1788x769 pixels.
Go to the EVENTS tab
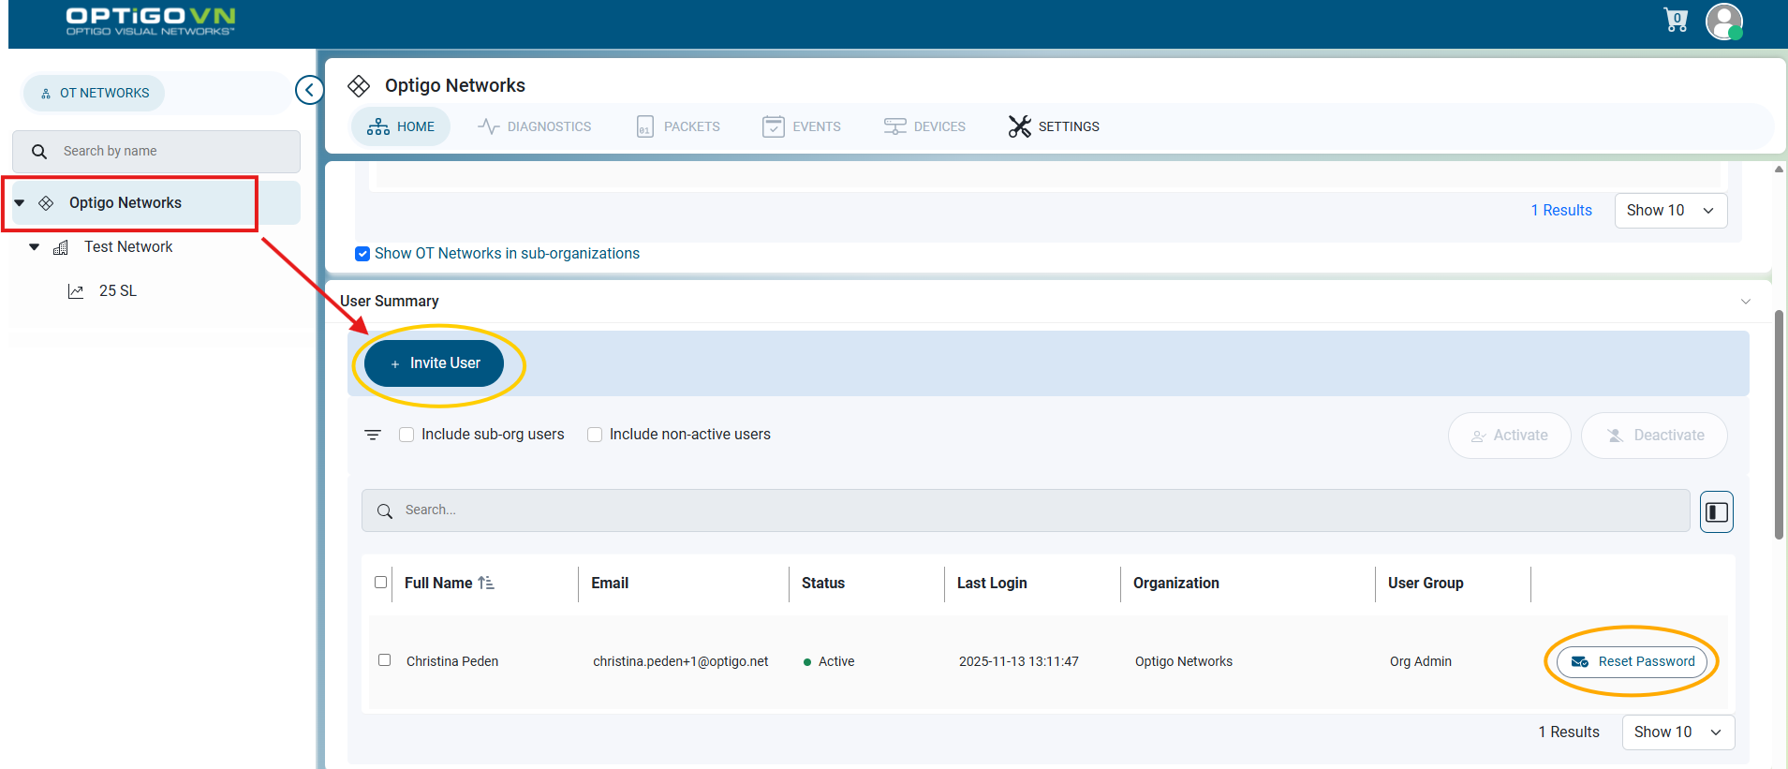[x=802, y=126]
